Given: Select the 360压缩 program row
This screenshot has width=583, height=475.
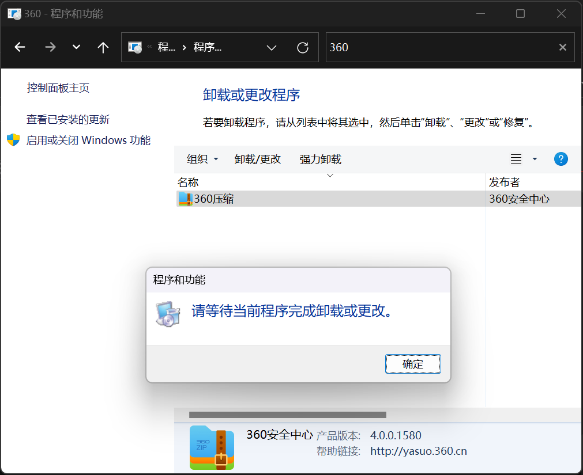Looking at the screenshot, I should point(378,199).
